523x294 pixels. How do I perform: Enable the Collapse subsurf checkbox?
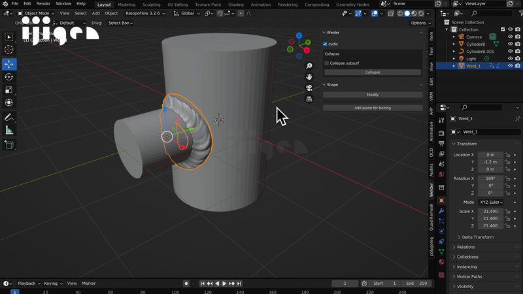(x=327, y=63)
